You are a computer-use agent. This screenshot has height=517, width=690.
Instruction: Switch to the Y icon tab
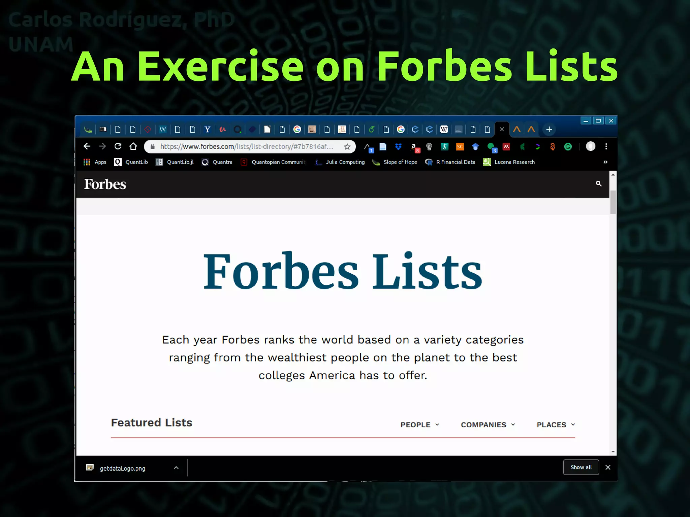coord(208,129)
